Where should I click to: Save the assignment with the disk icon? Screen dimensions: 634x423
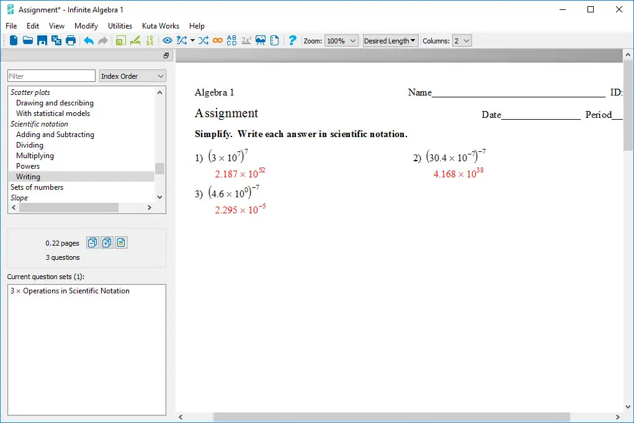42,40
